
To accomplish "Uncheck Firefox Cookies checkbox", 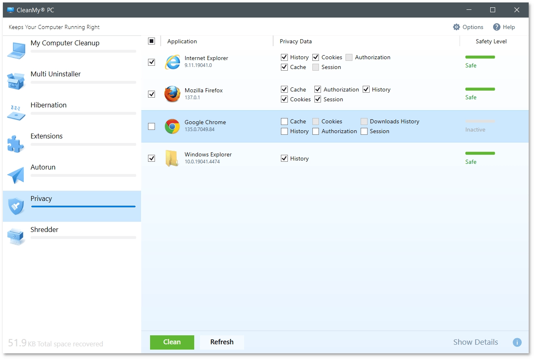I will (285, 99).
